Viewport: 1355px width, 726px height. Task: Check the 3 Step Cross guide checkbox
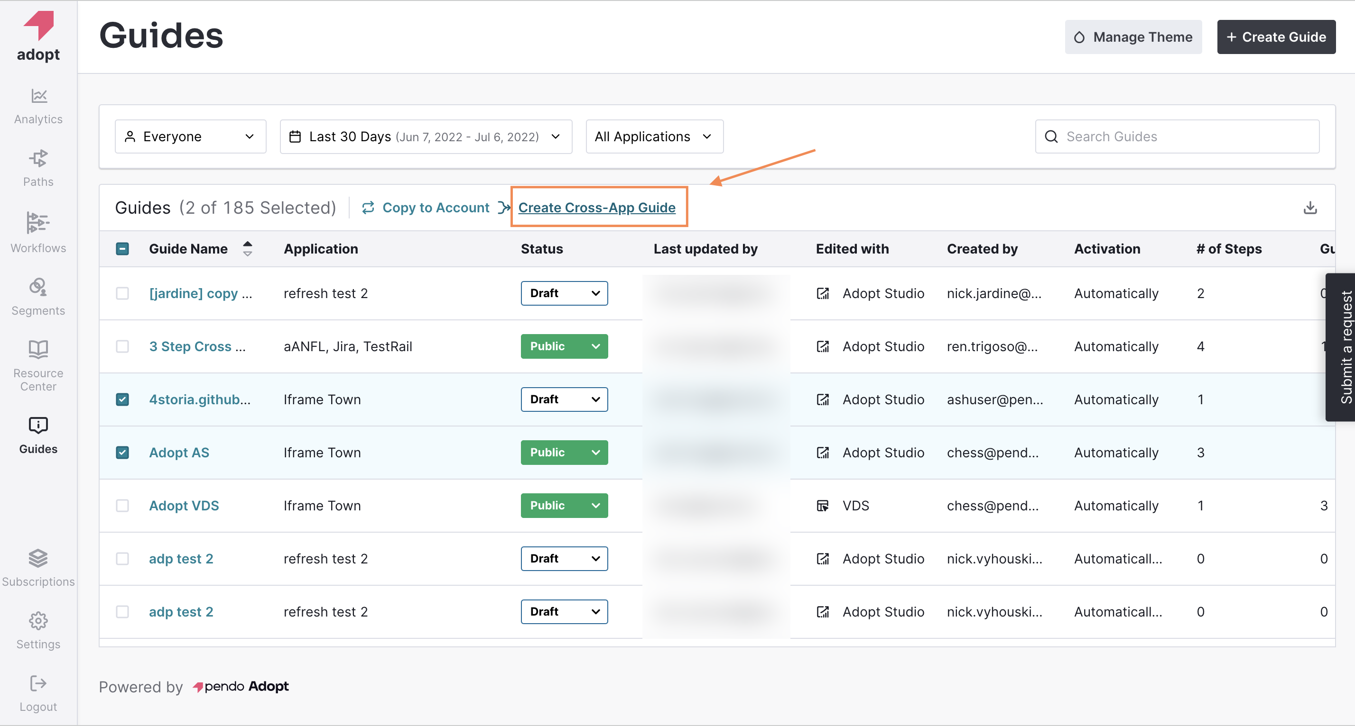(122, 346)
